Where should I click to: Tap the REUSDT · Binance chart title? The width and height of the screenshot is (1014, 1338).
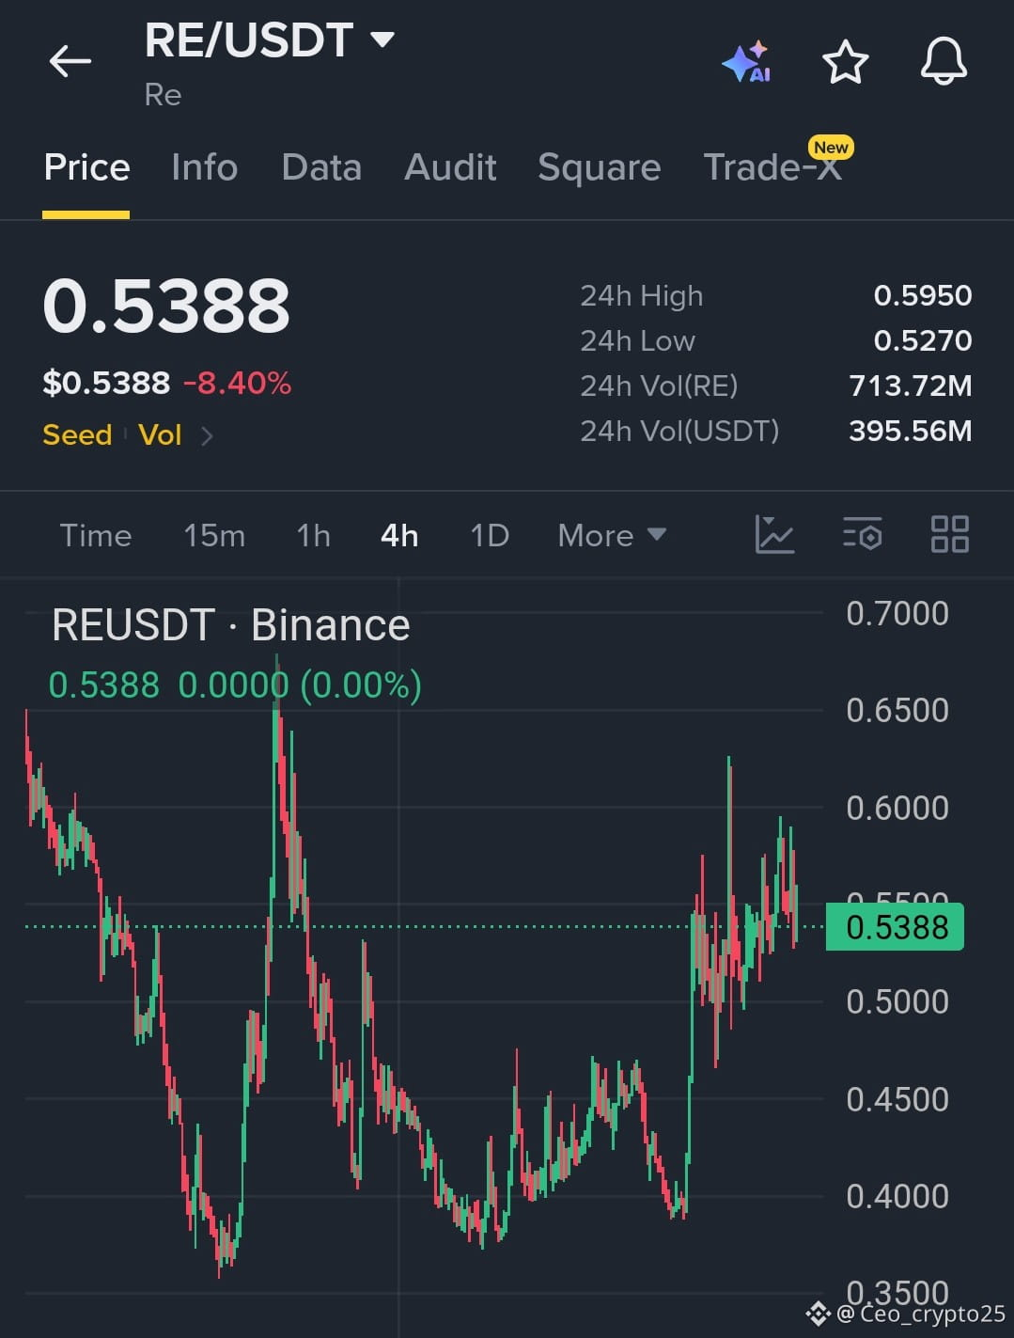coord(231,625)
